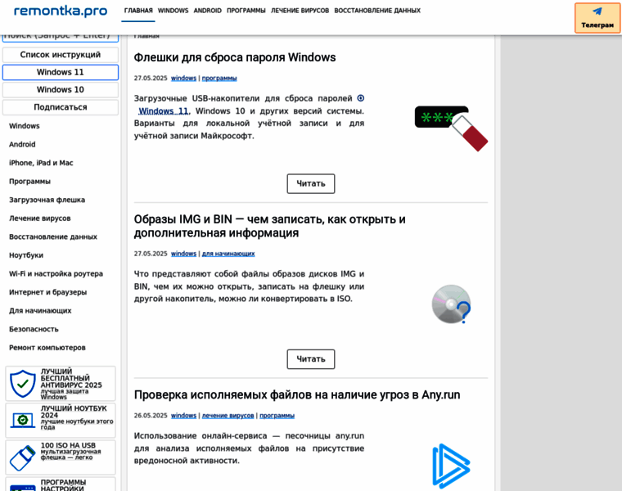The image size is (622, 491).
Task: Click Читать under IMG и BIN article
Action: pos(311,359)
